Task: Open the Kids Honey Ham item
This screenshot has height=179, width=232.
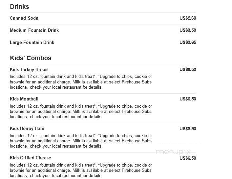Action: point(27,128)
